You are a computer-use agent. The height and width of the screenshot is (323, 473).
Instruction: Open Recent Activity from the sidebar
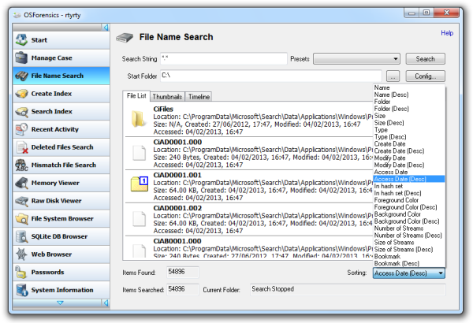tap(20, 129)
